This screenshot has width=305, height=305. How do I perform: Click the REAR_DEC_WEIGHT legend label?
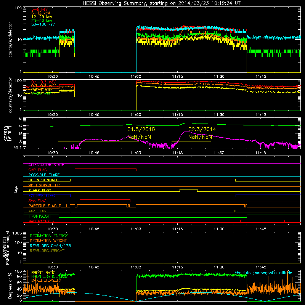(x=47, y=251)
